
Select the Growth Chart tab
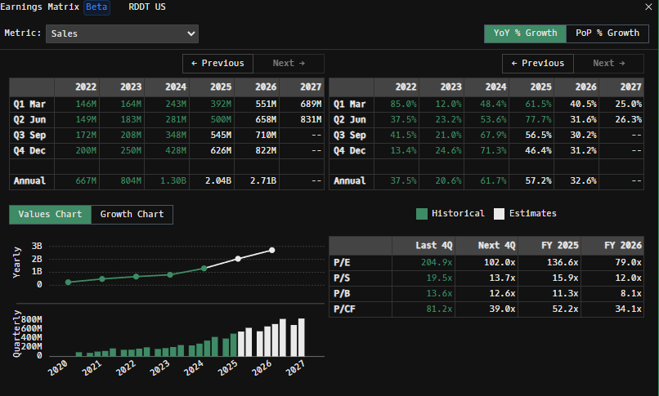[x=132, y=215]
